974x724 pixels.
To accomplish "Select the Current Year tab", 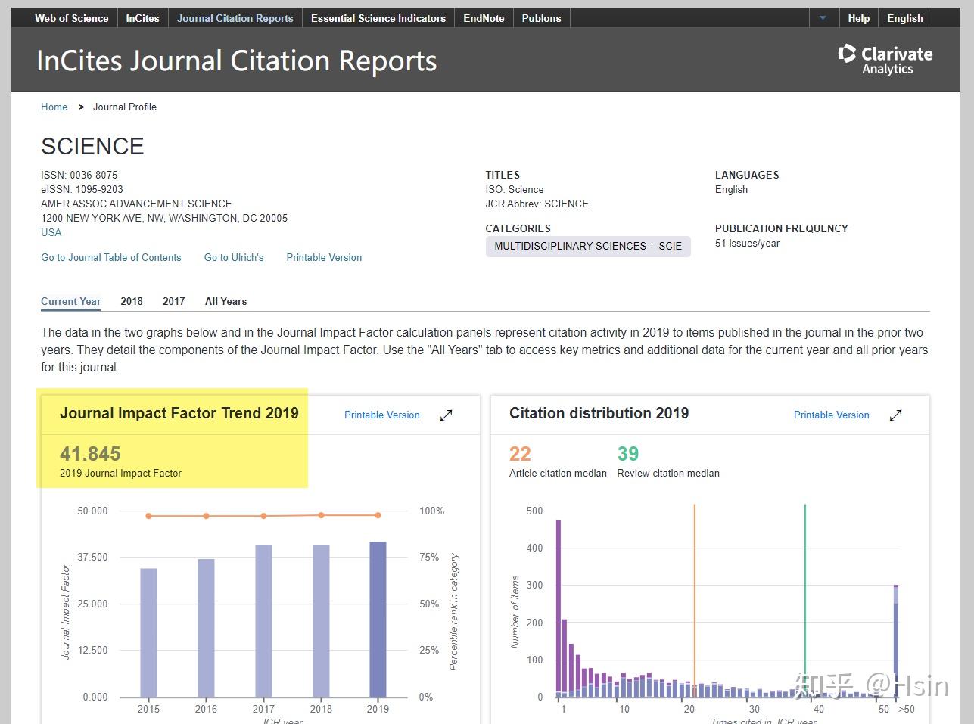I will (70, 301).
